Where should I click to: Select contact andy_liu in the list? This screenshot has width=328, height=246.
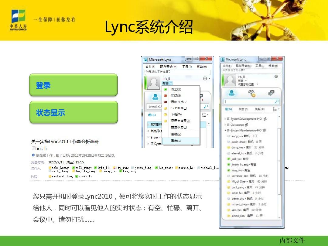click(242, 136)
